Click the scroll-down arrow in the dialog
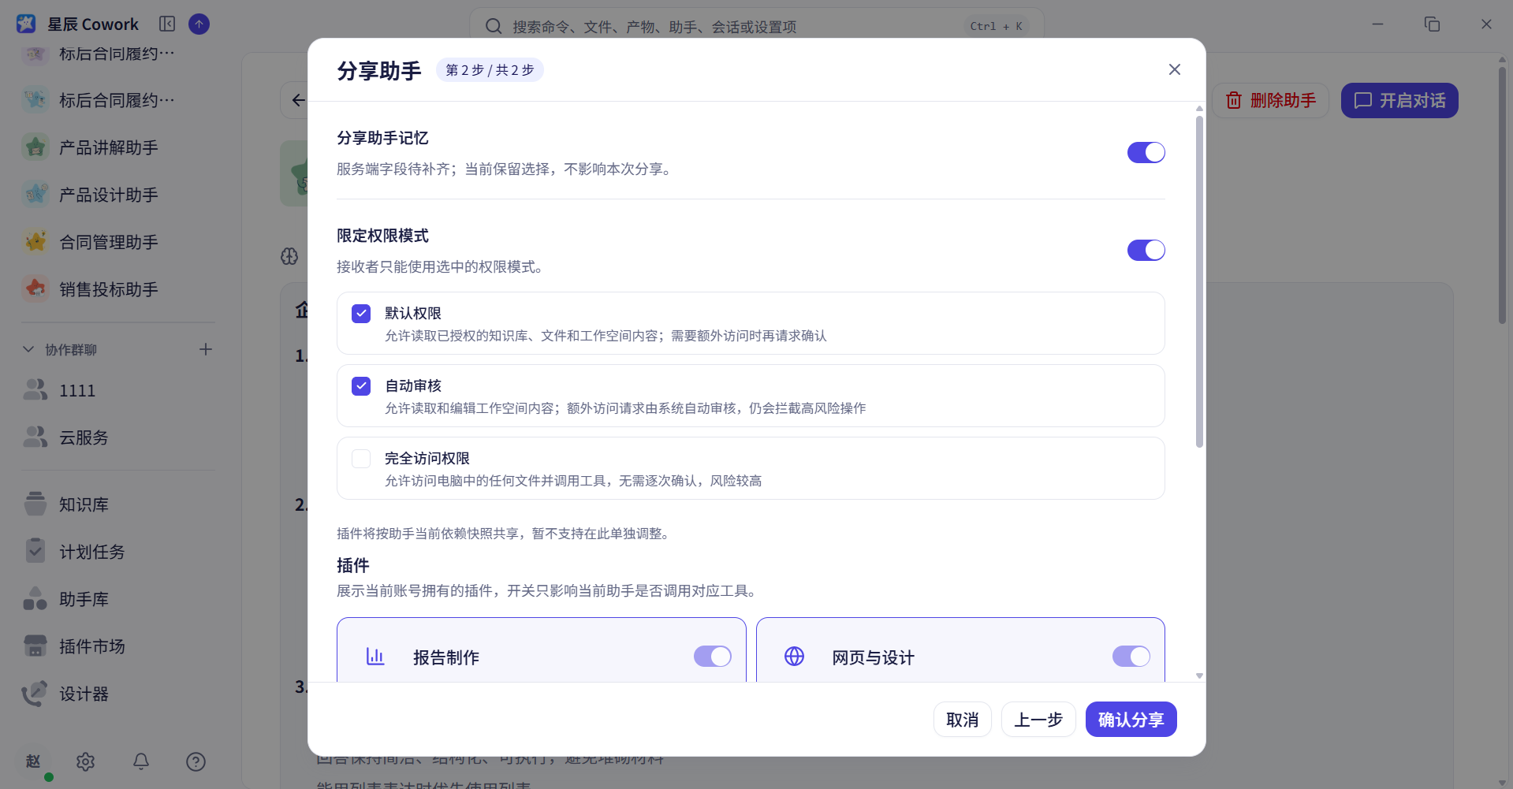Image resolution: width=1513 pixels, height=789 pixels. [1199, 675]
